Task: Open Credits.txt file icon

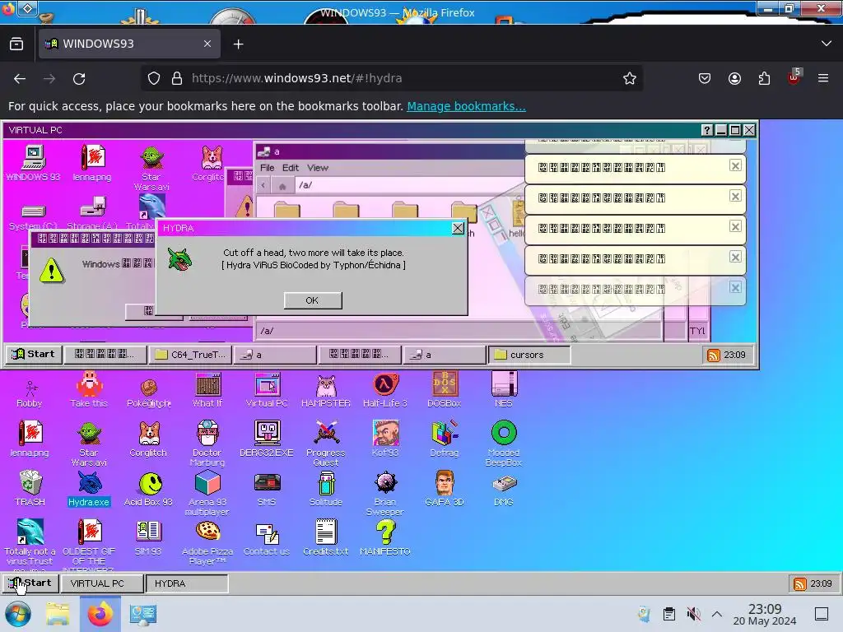Action: coord(326,538)
